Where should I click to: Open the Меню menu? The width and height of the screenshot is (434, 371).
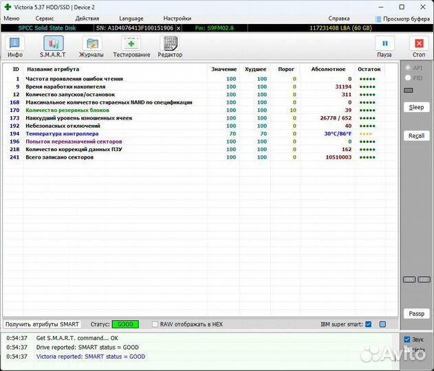pyautogui.click(x=12, y=19)
